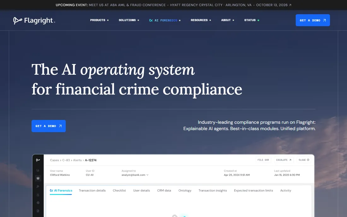Open the upcoming event announcement banner

click(x=173, y=5)
